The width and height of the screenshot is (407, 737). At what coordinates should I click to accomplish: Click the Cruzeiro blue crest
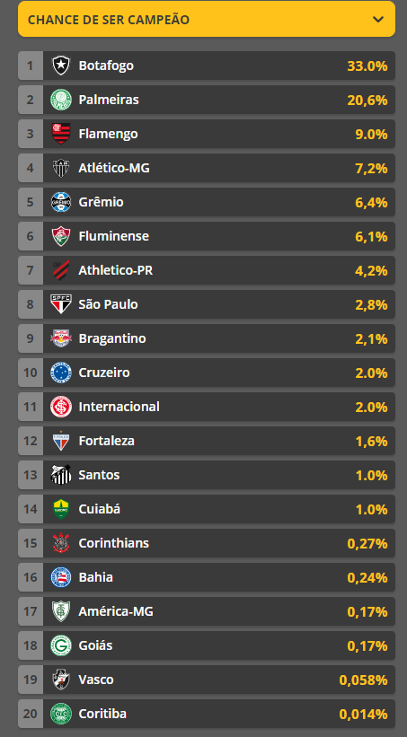pyautogui.click(x=61, y=373)
